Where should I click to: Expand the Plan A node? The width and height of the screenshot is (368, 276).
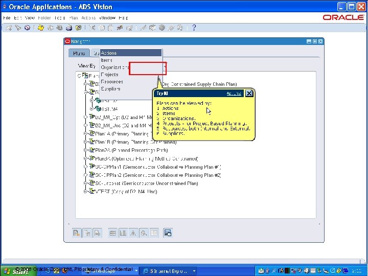(85, 133)
